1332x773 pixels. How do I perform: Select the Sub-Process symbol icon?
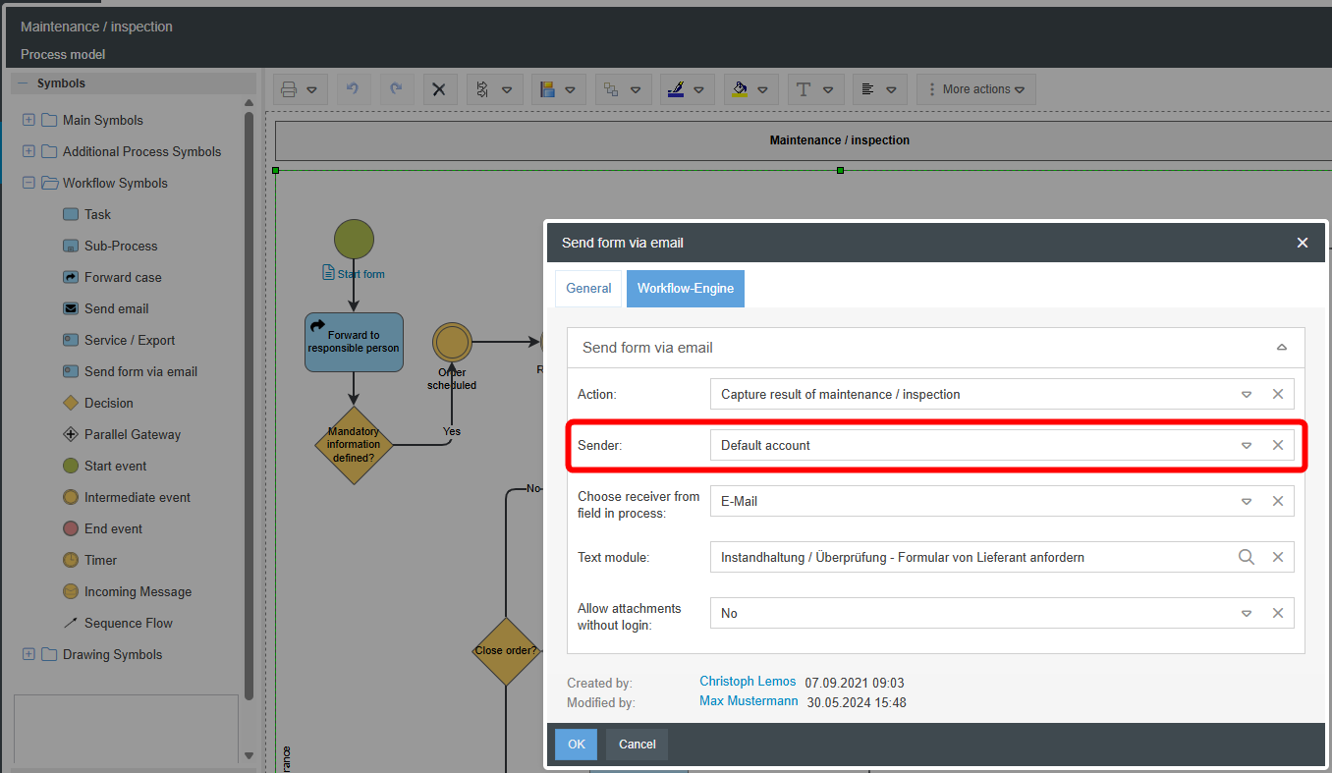coord(71,246)
